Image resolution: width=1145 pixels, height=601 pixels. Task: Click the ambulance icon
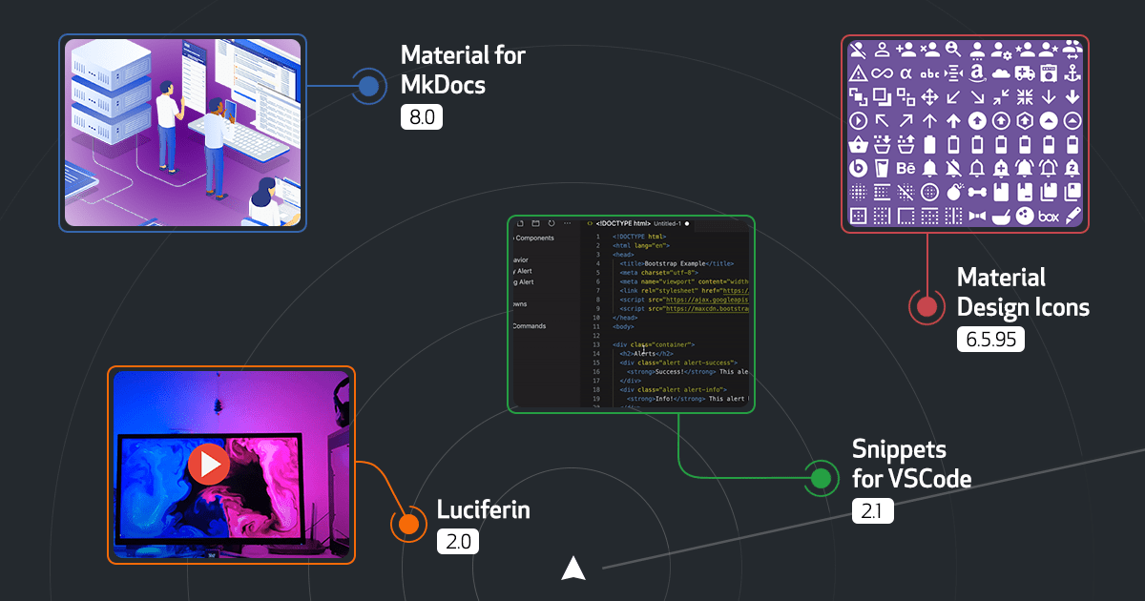1024,74
